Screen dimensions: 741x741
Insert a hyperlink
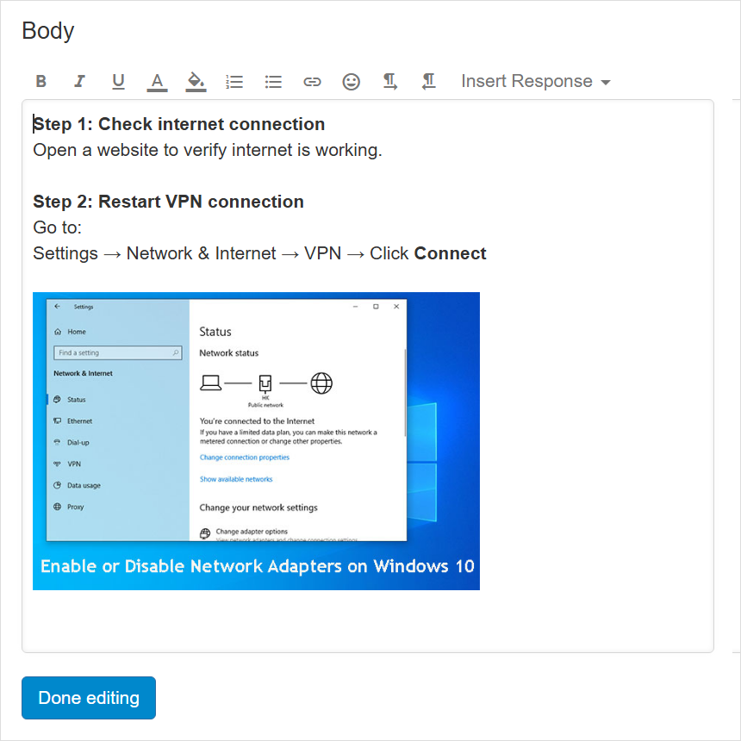click(312, 81)
